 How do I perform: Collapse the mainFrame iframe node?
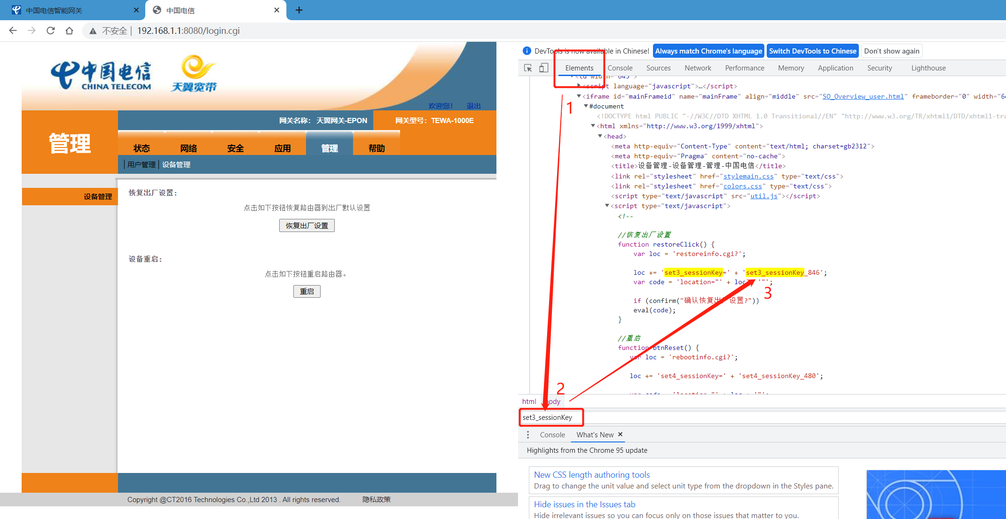click(579, 96)
